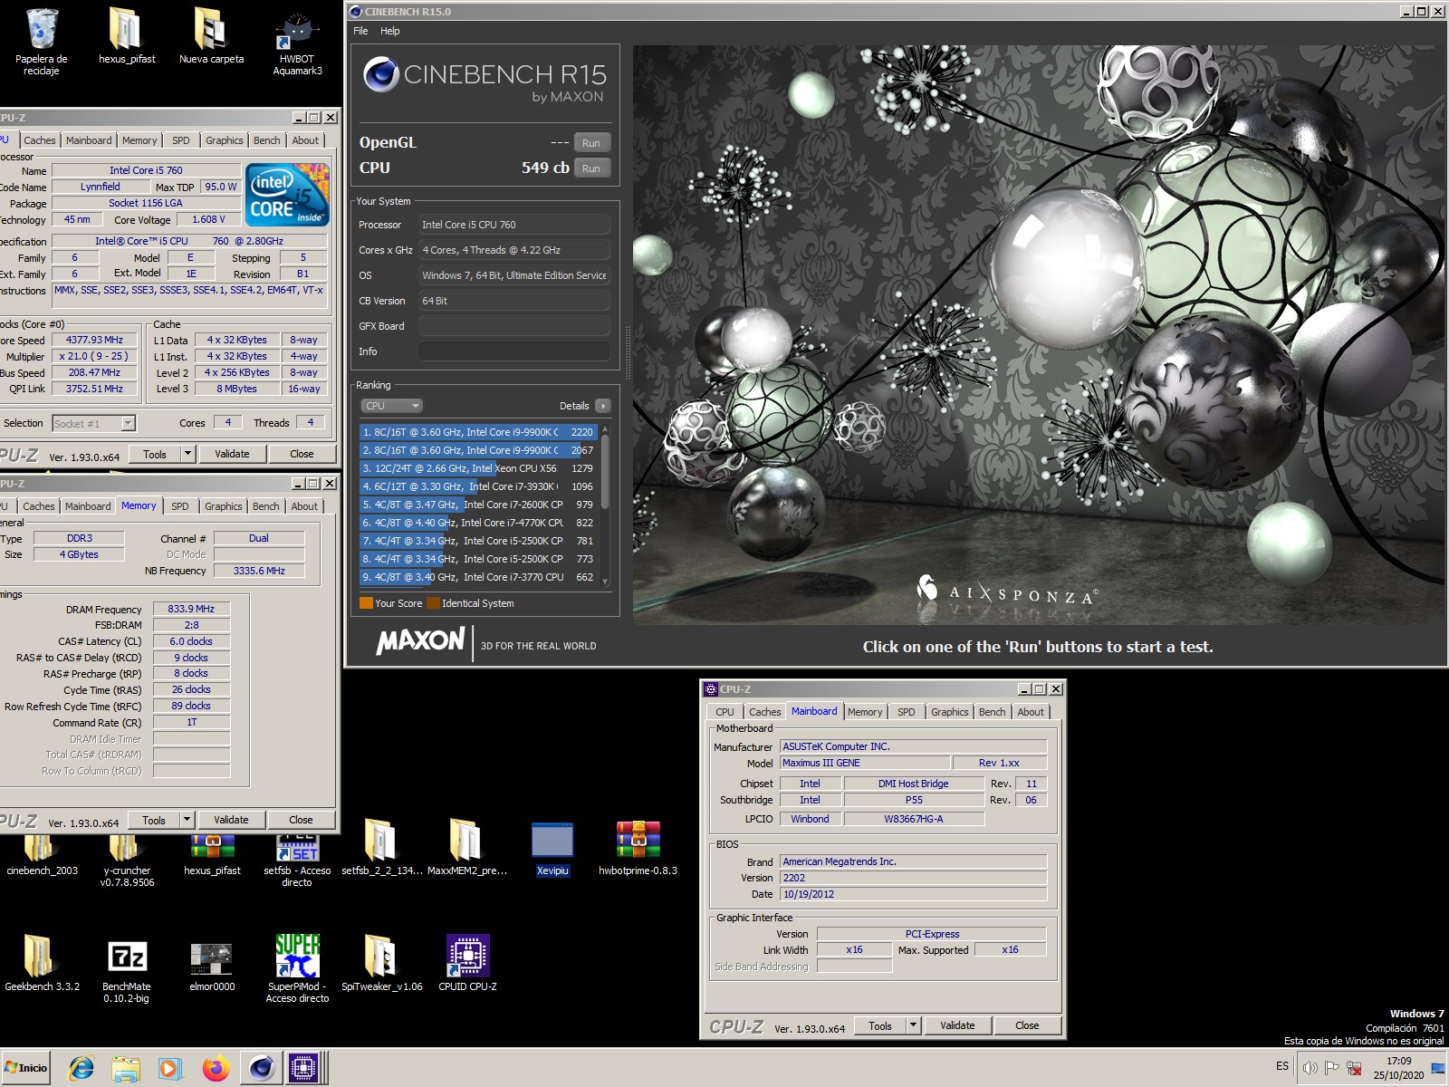Click Validate in the Memory CPU-Z window
Viewport: 1449px width, 1087px height.
(231, 820)
